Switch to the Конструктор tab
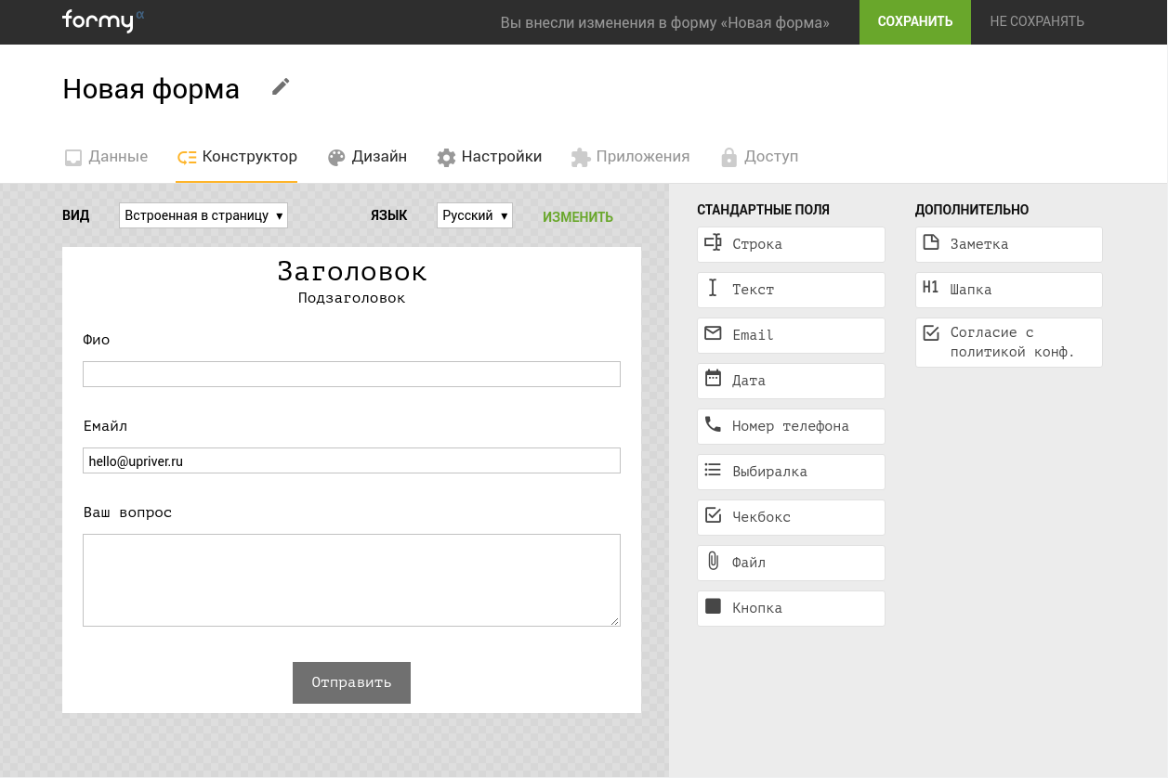This screenshot has height=778, width=1168. 237,157
